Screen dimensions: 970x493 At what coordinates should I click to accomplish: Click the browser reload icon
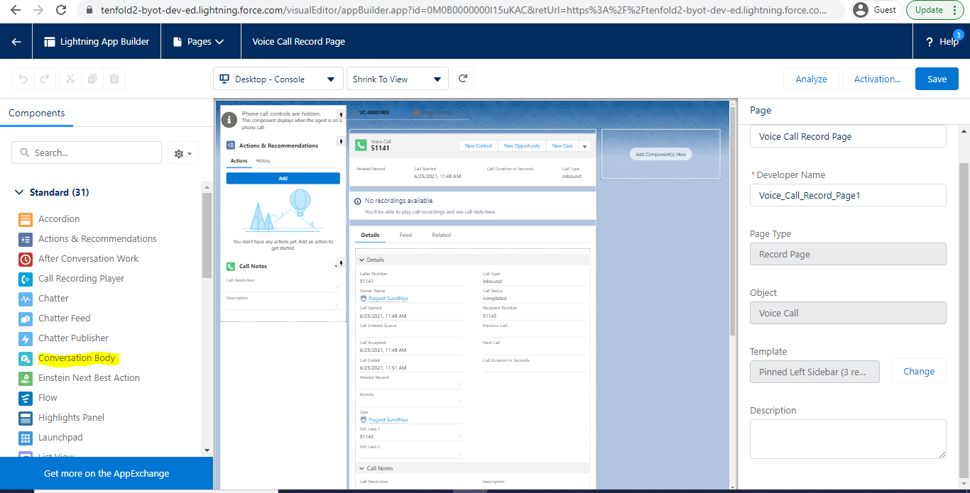click(61, 10)
